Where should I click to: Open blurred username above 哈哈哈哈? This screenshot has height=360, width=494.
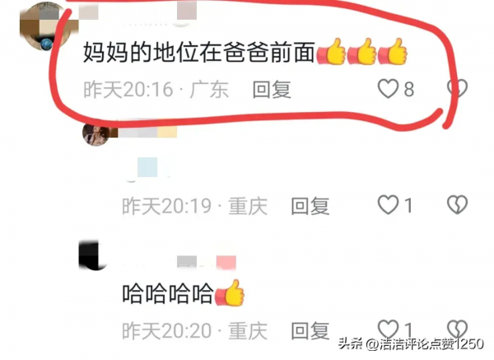coord(207,262)
